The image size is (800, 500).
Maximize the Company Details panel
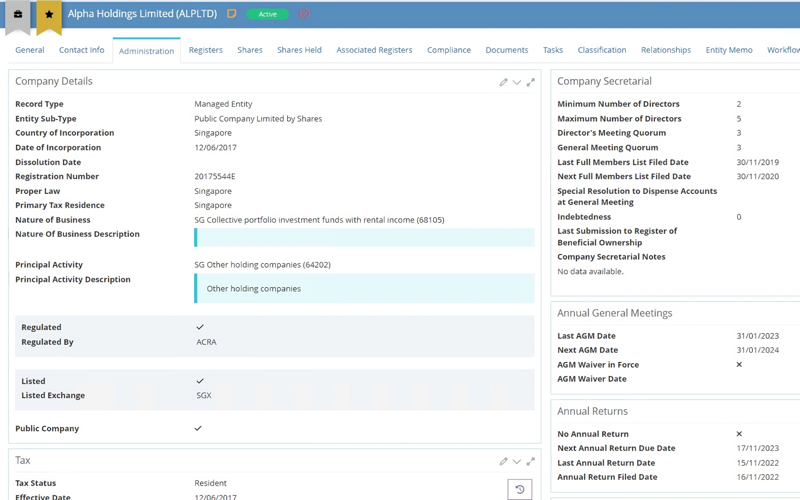click(530, 82)
